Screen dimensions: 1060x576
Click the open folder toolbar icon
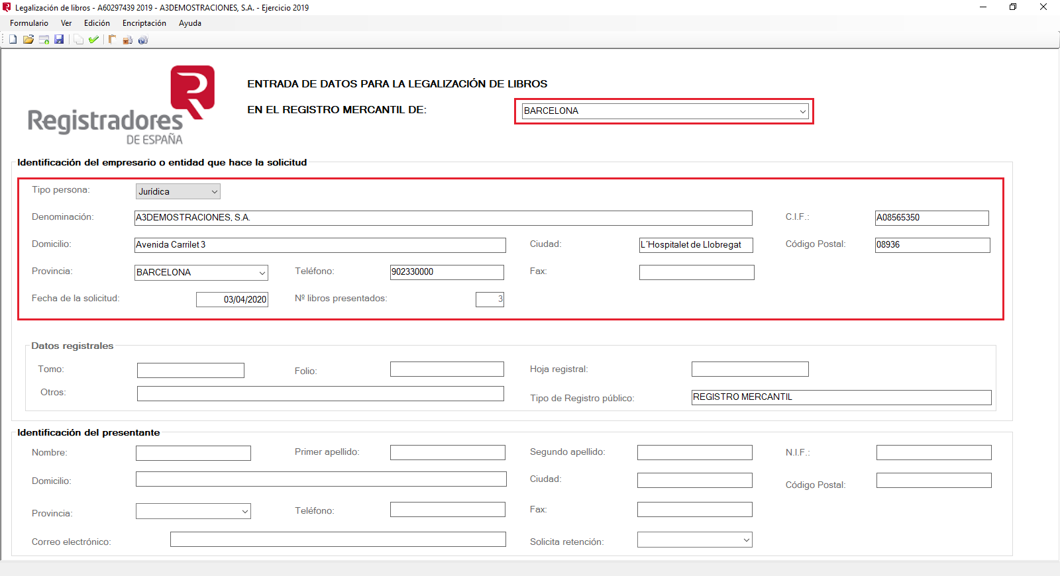tap(28, 40)
